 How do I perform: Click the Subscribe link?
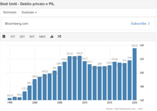coord(138,24)
